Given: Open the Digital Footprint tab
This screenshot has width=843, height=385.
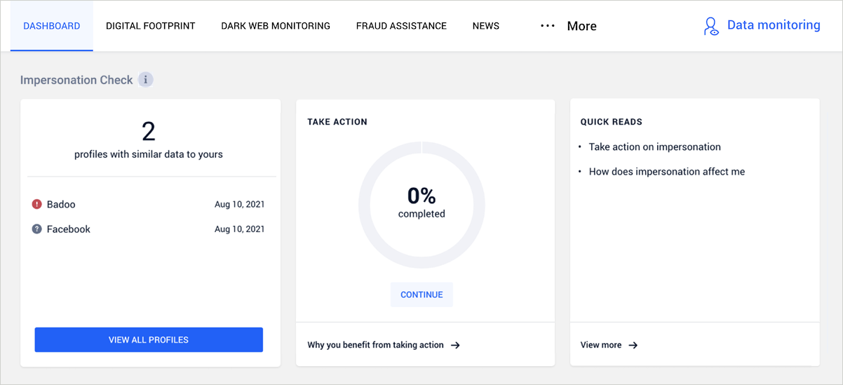Looking at the screenshot, I should (x=151, y=26).
